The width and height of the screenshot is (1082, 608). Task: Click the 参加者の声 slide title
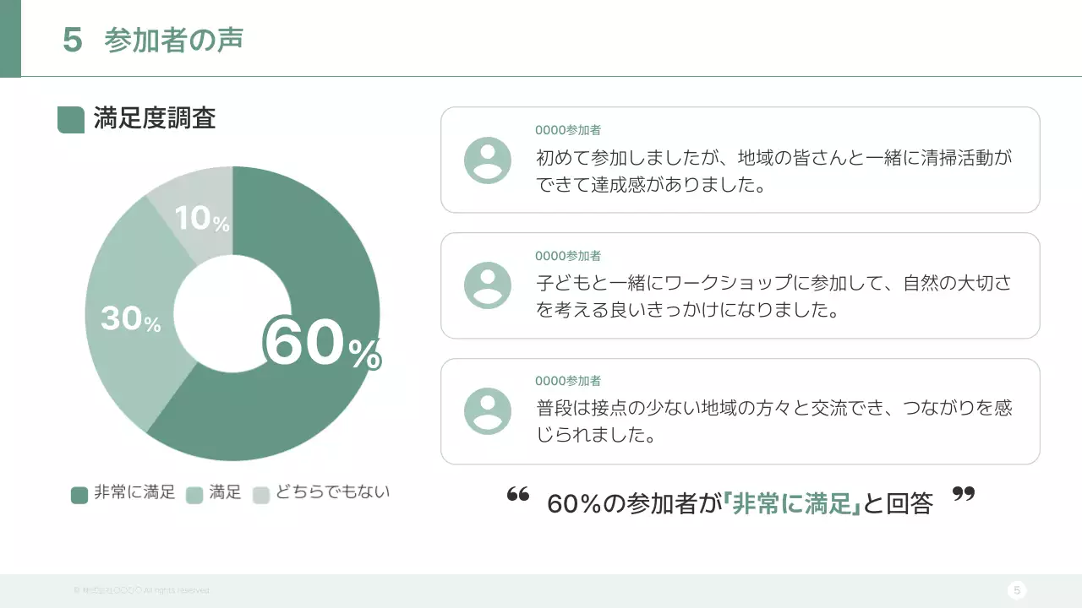tap(173, 40)
